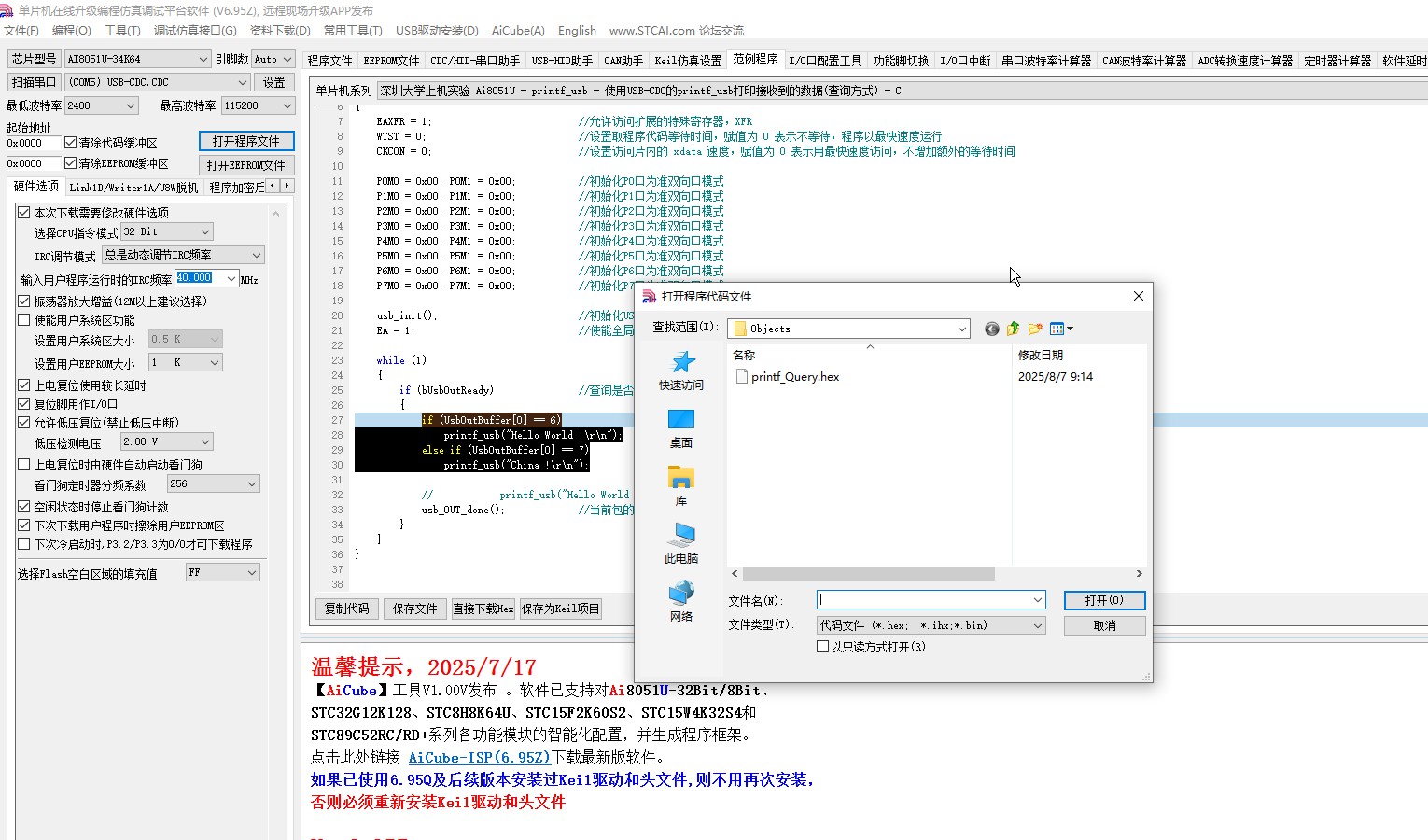Open the 文件(F) menu

21,31
